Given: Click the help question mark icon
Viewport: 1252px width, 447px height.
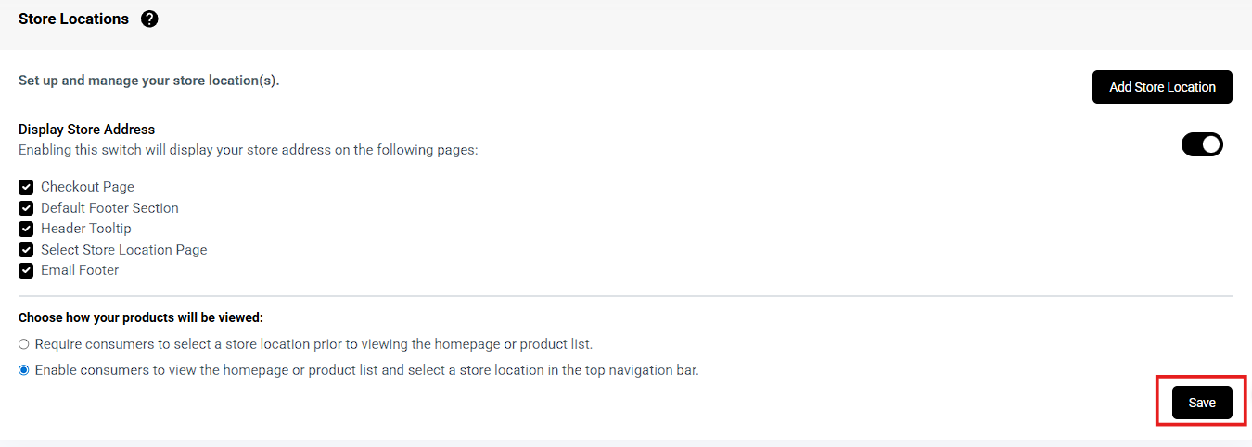Looking at the screenshot, I should point(149,19).
